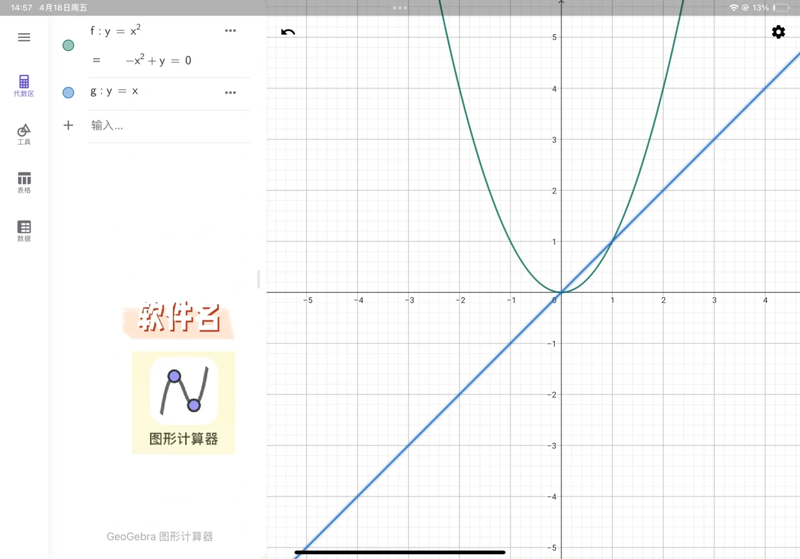Open the hamburger main menu
The width and height of the screenshot is (800, 559).
point(24,37)
